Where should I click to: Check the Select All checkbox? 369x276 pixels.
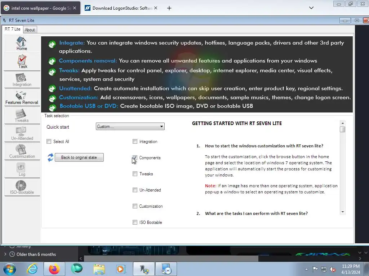pyautogui.click(x=49, y=142)
